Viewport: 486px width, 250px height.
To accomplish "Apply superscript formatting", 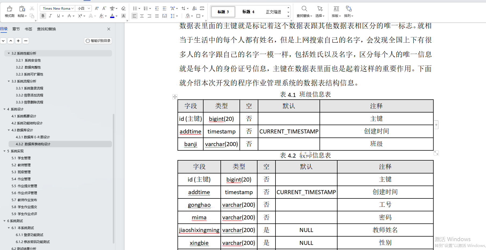I will pyautogui.click(x=79, y=16).
